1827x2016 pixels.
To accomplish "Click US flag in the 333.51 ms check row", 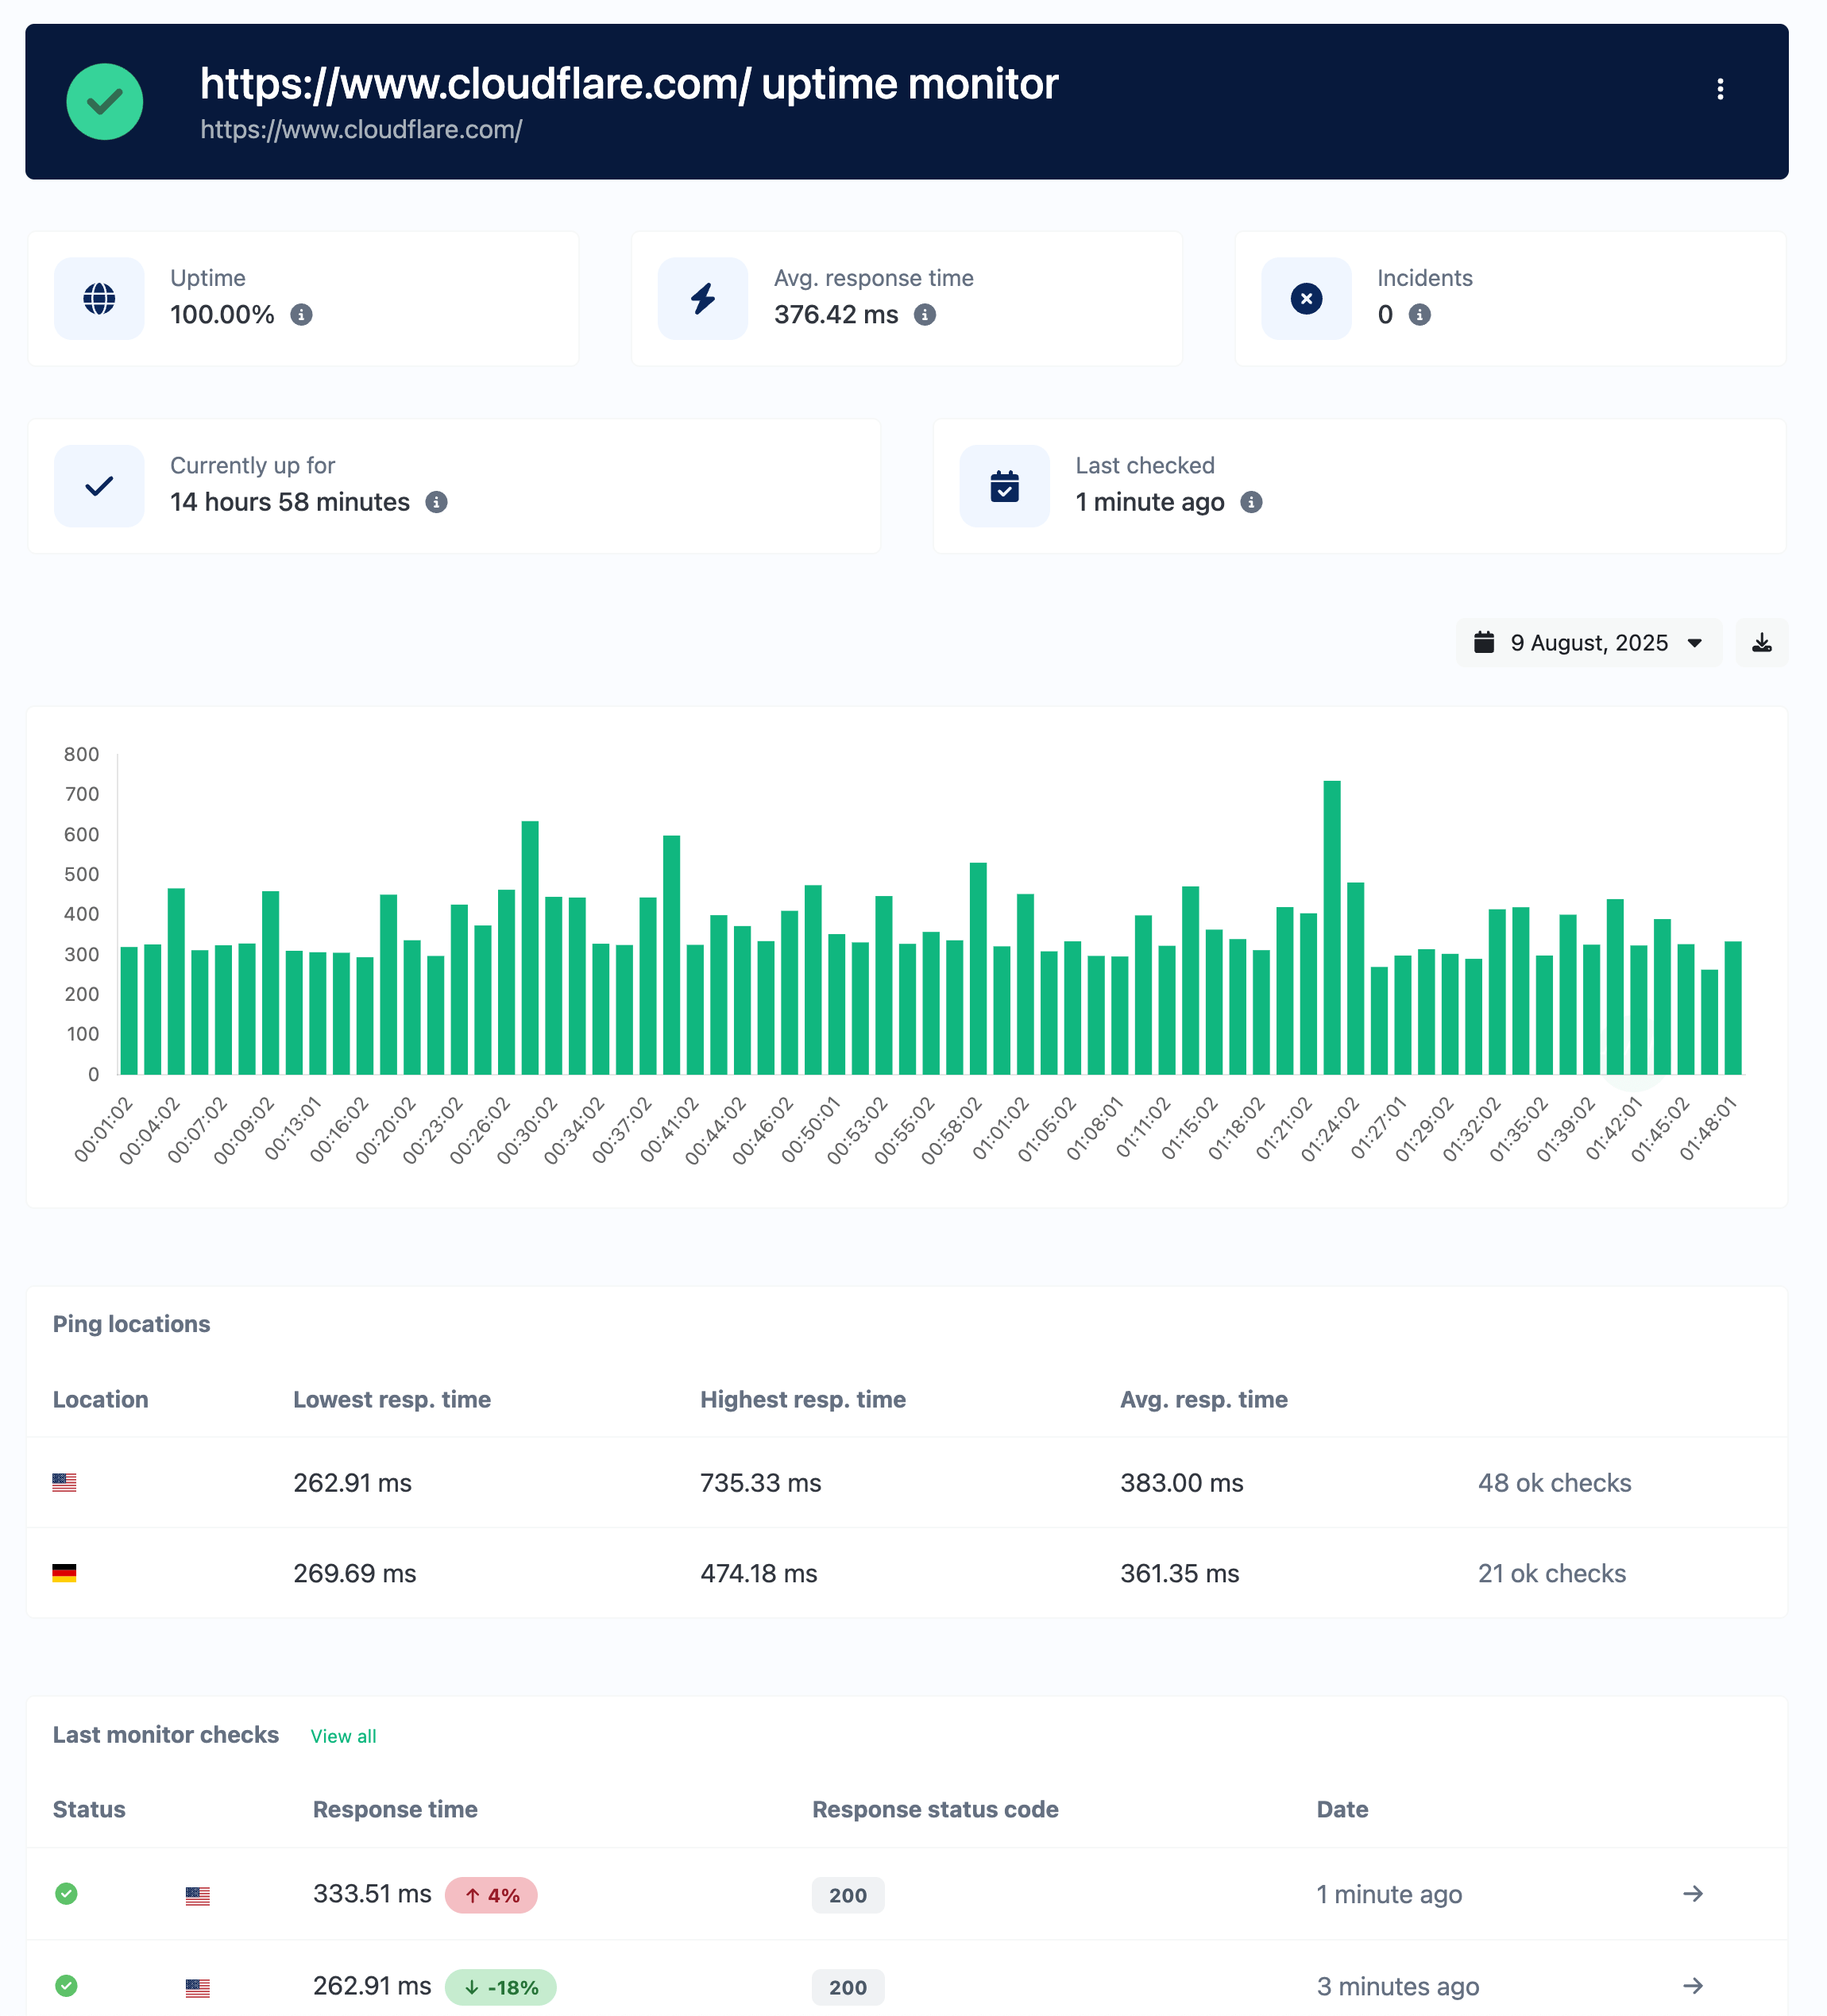I will coord(198,1895).
